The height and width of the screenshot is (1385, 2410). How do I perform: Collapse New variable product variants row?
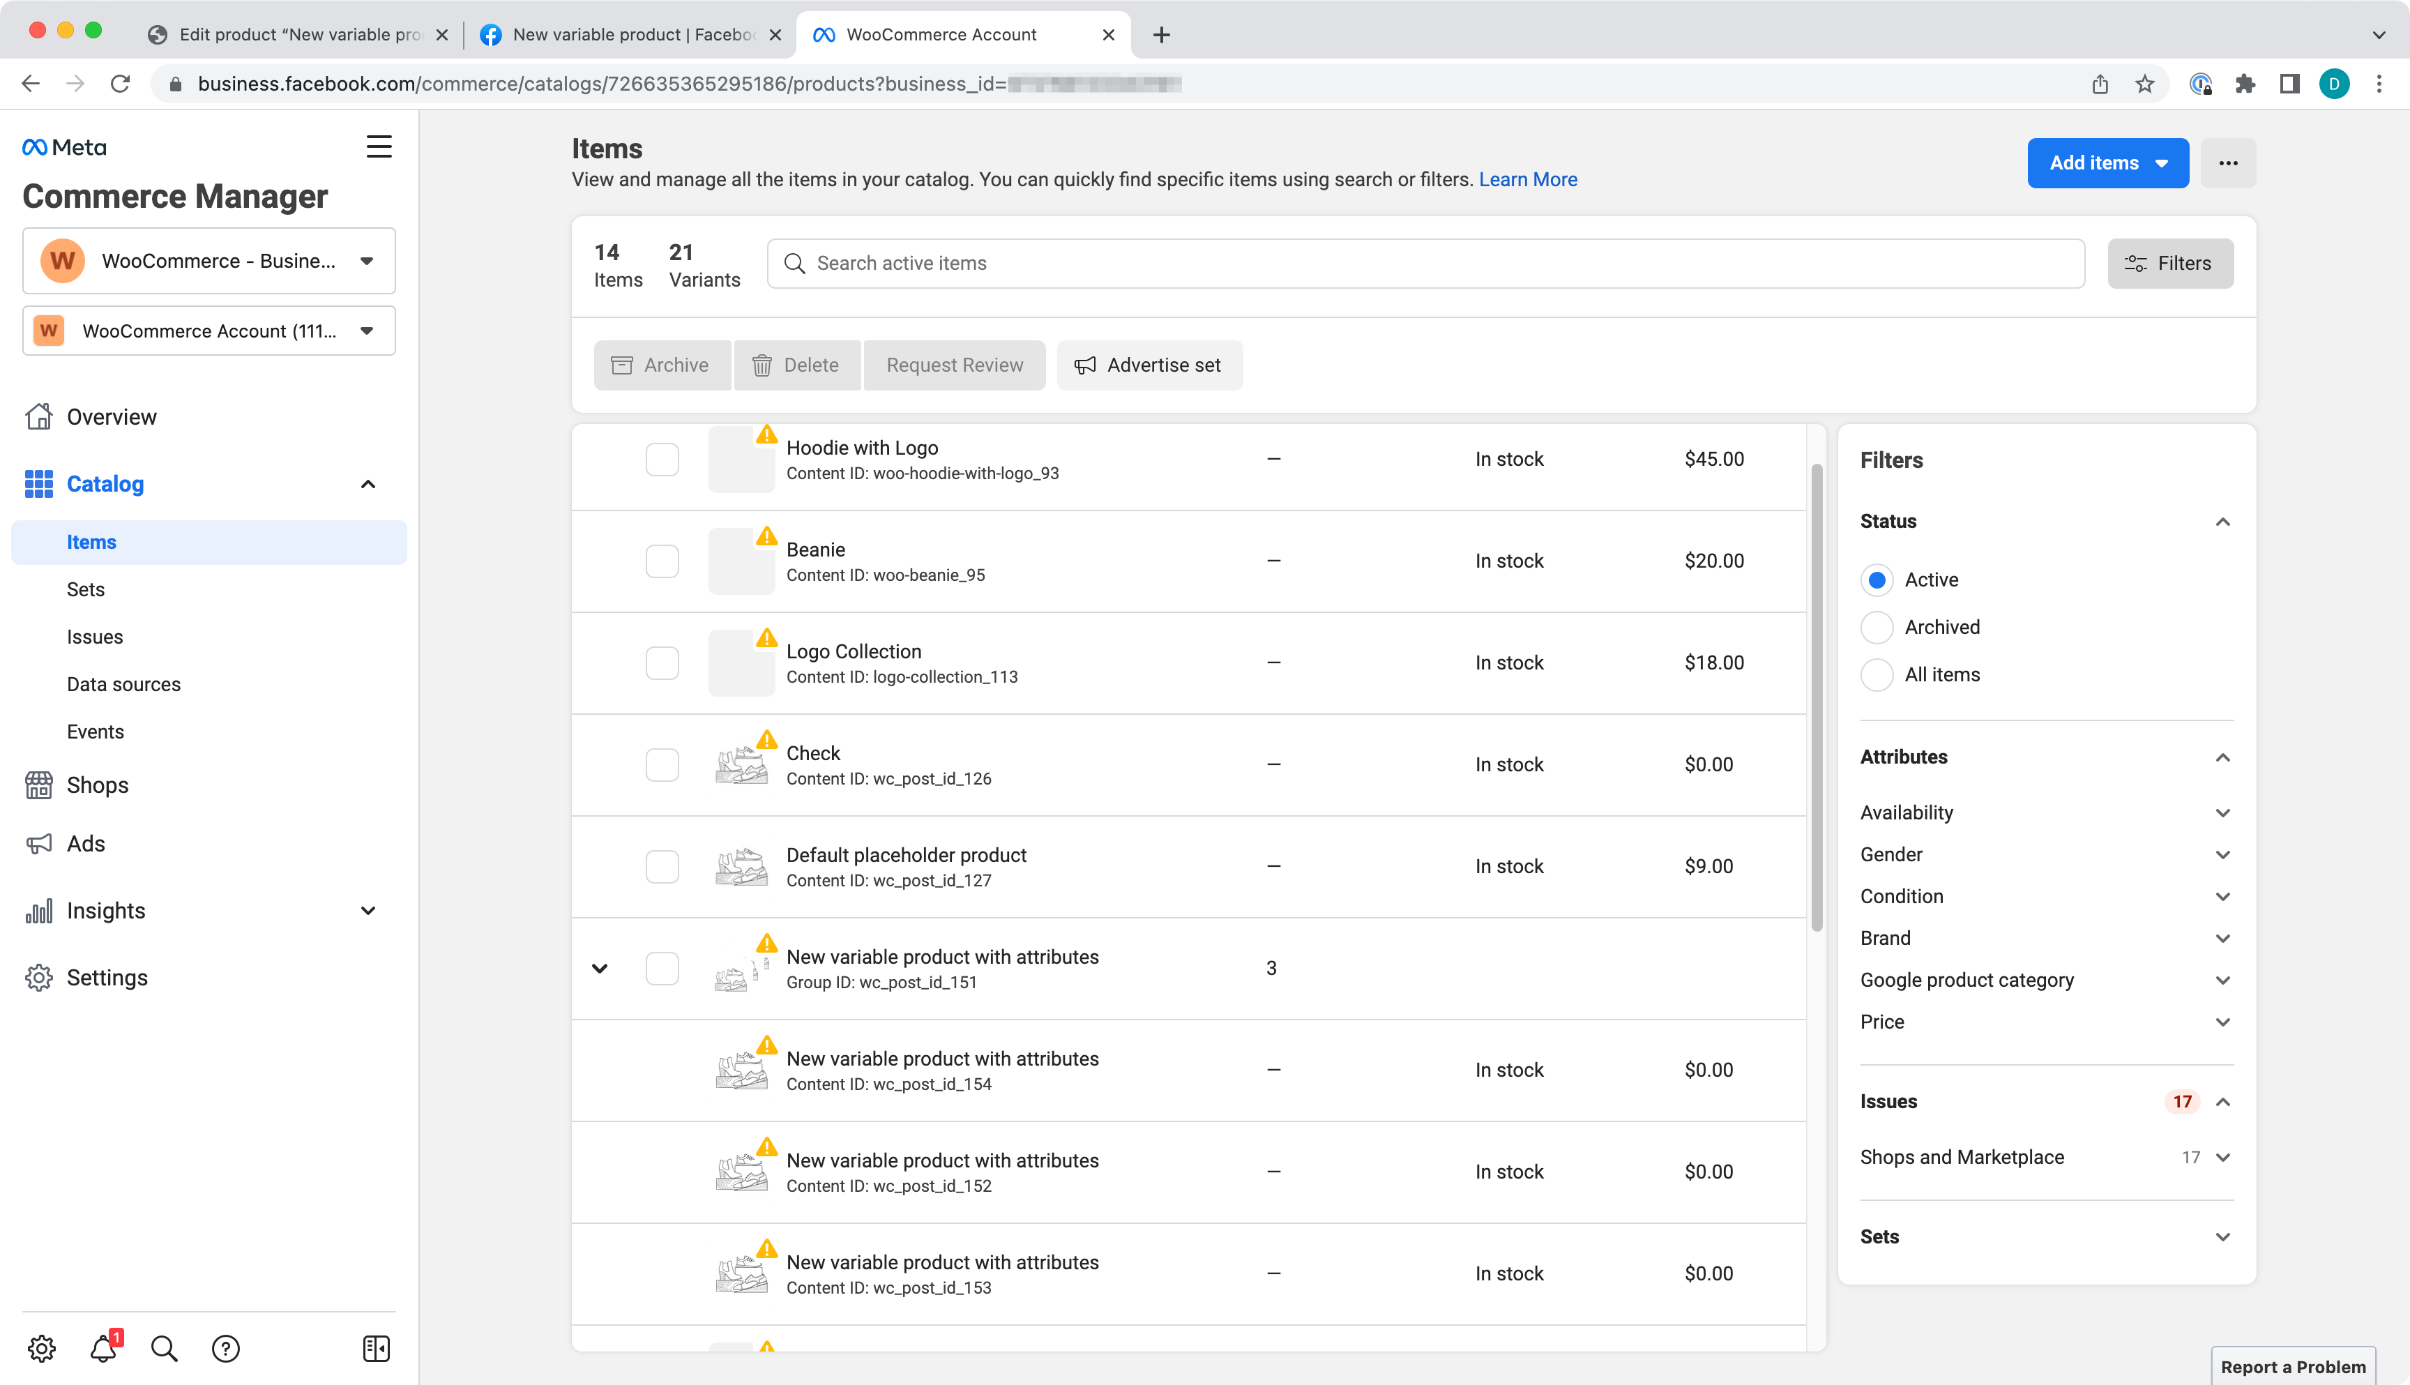(599, 969)
